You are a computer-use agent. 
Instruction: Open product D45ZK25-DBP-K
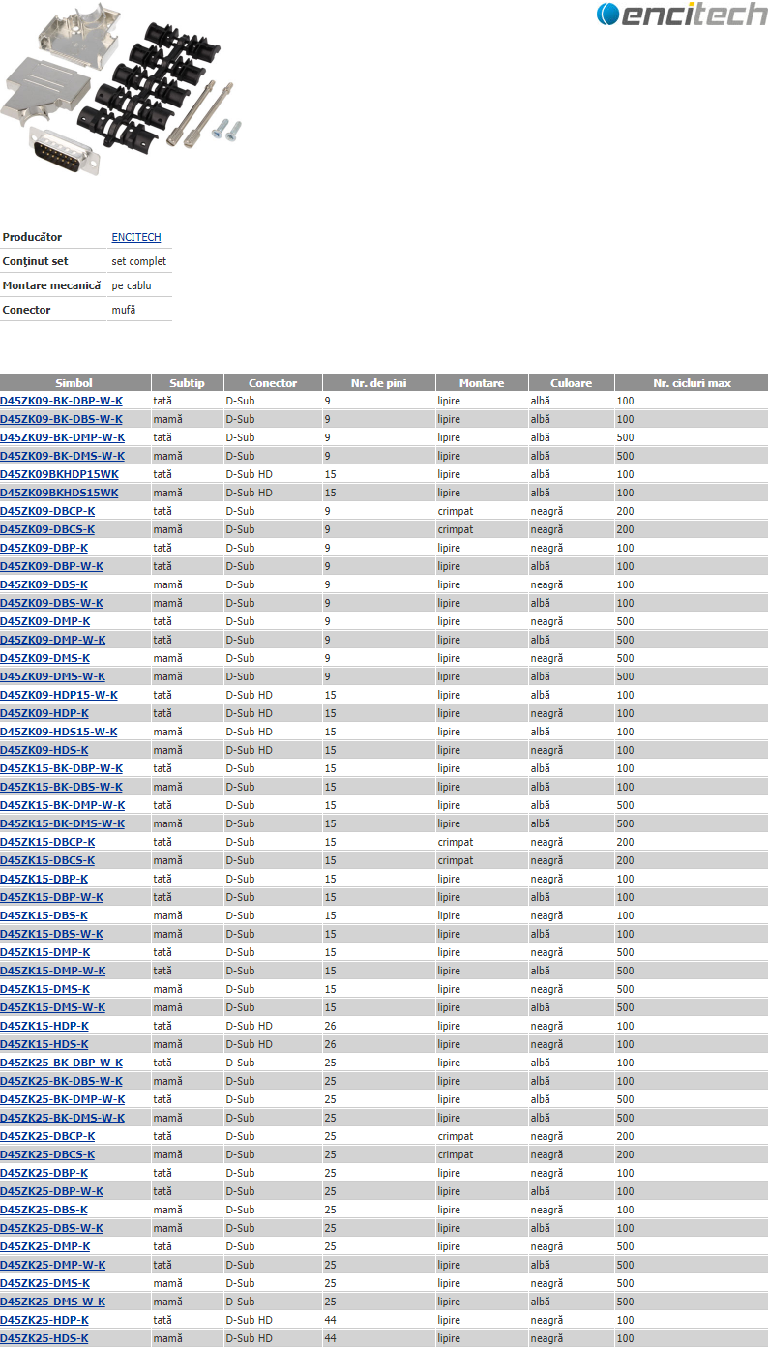44,1173
